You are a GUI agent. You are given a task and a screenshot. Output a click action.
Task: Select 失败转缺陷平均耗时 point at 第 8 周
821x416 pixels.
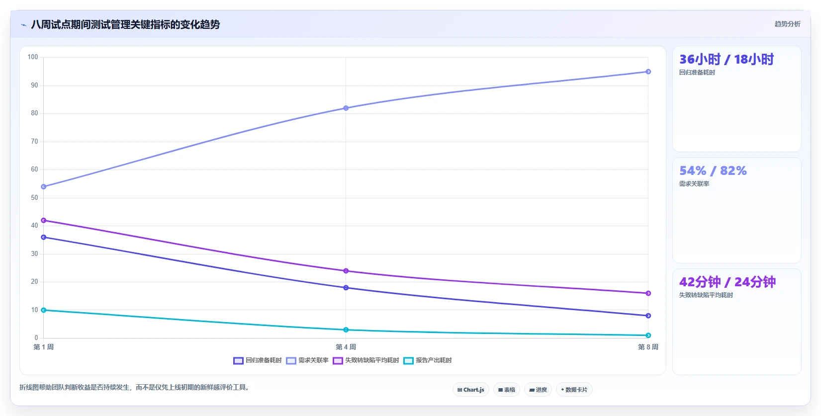tap(648, 293)
